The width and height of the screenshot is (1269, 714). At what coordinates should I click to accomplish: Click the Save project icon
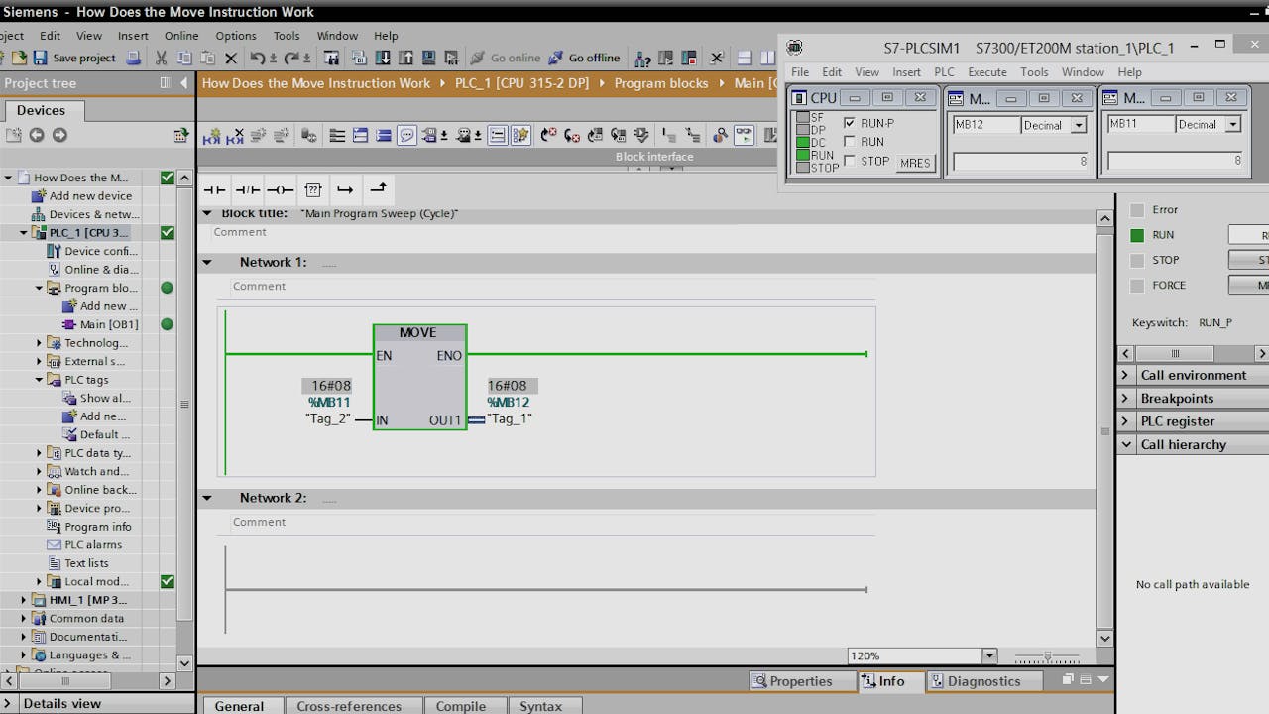[41, 59]
